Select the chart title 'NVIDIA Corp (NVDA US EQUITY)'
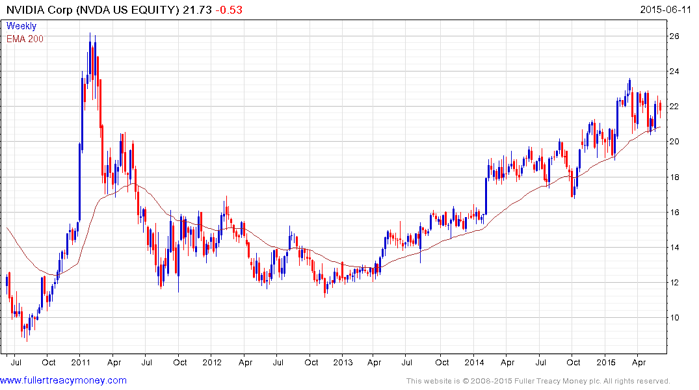This screenshot has width=699, height=390. pos(93,10)
